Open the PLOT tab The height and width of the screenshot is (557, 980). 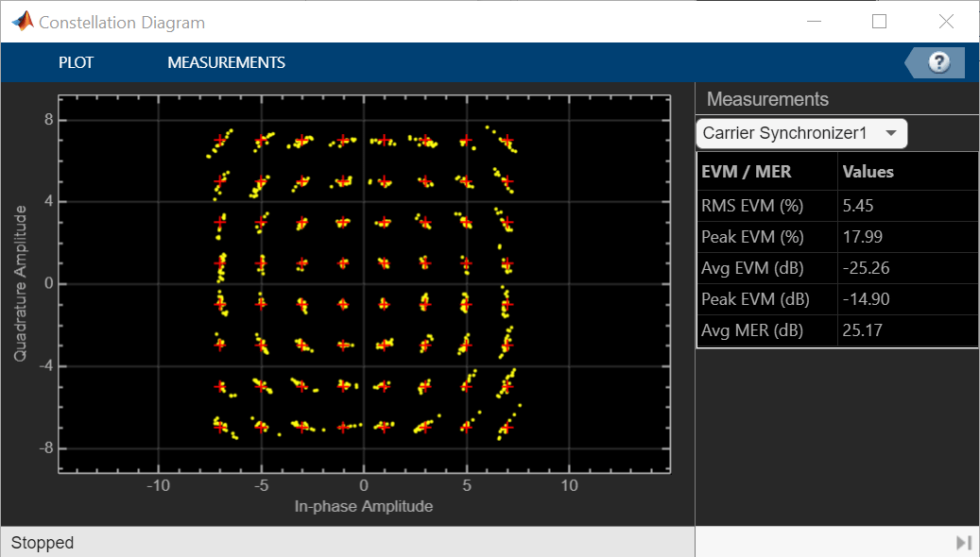pyautogui.click(x=76, y=62)
